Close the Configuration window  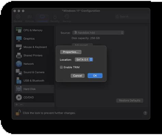(15, 11)
